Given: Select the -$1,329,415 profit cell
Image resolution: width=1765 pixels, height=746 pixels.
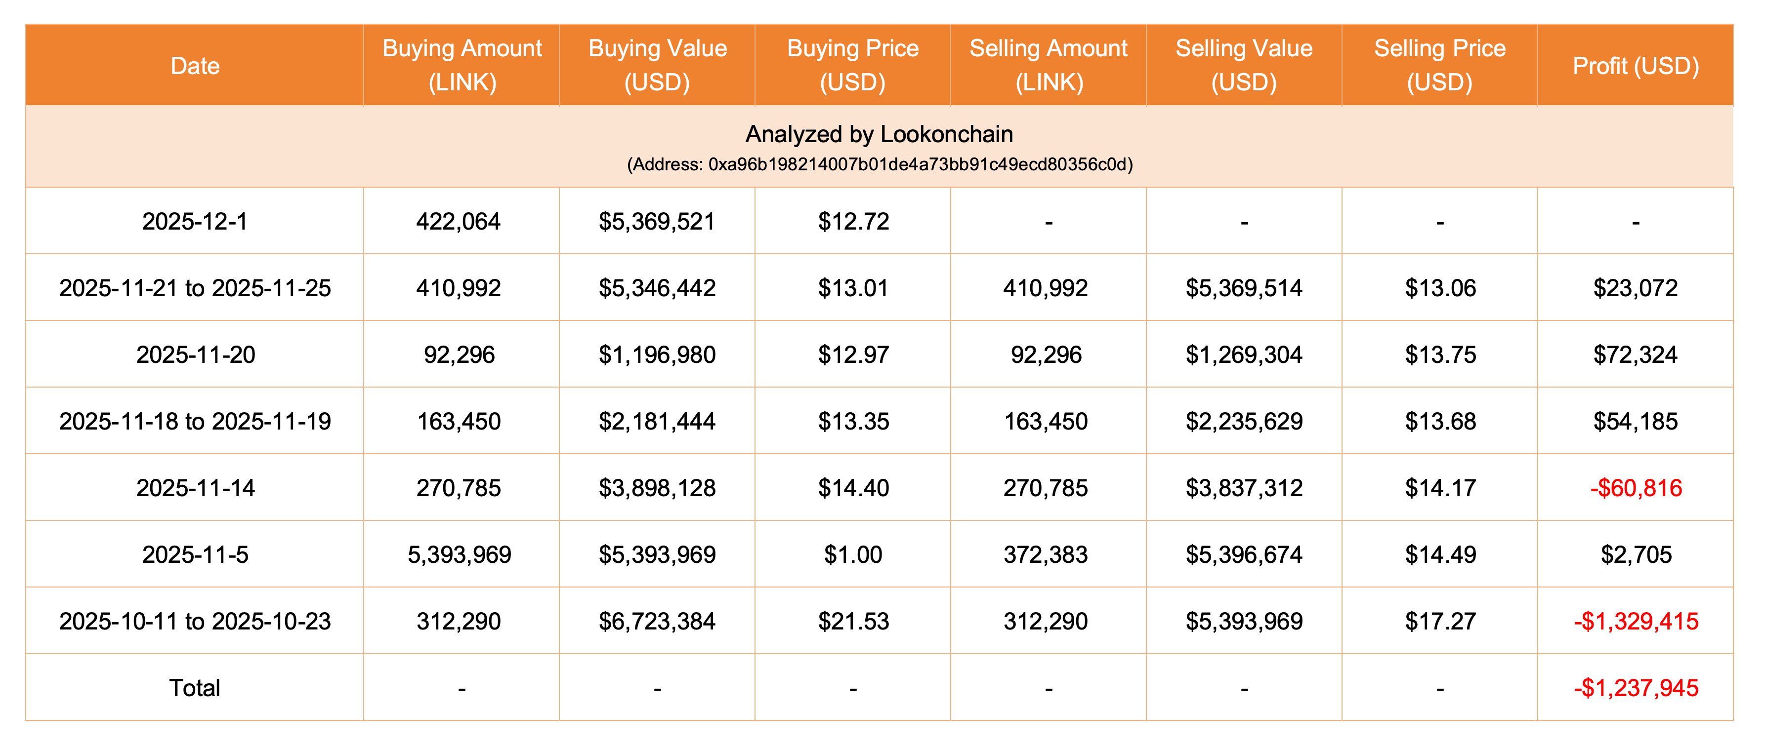Looking at the screenshot, I should click(x=1636, y=622).
